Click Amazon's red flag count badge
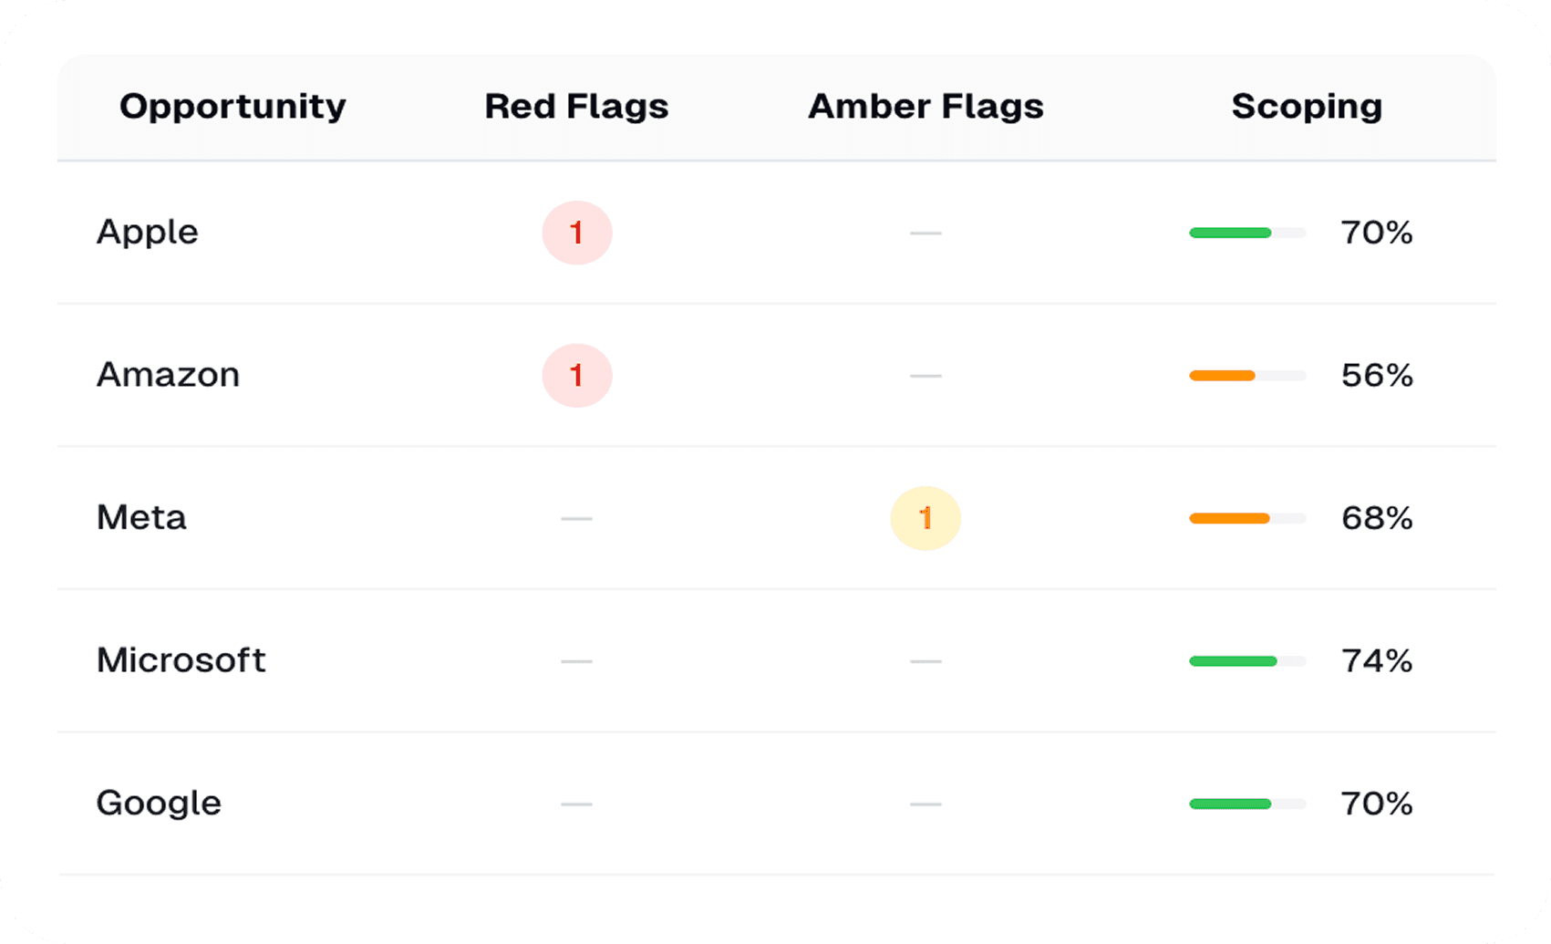 pyautogui.click(x=576, y=375)
